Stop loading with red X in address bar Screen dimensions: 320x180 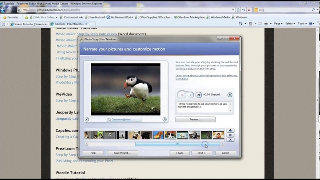(249, 10)
